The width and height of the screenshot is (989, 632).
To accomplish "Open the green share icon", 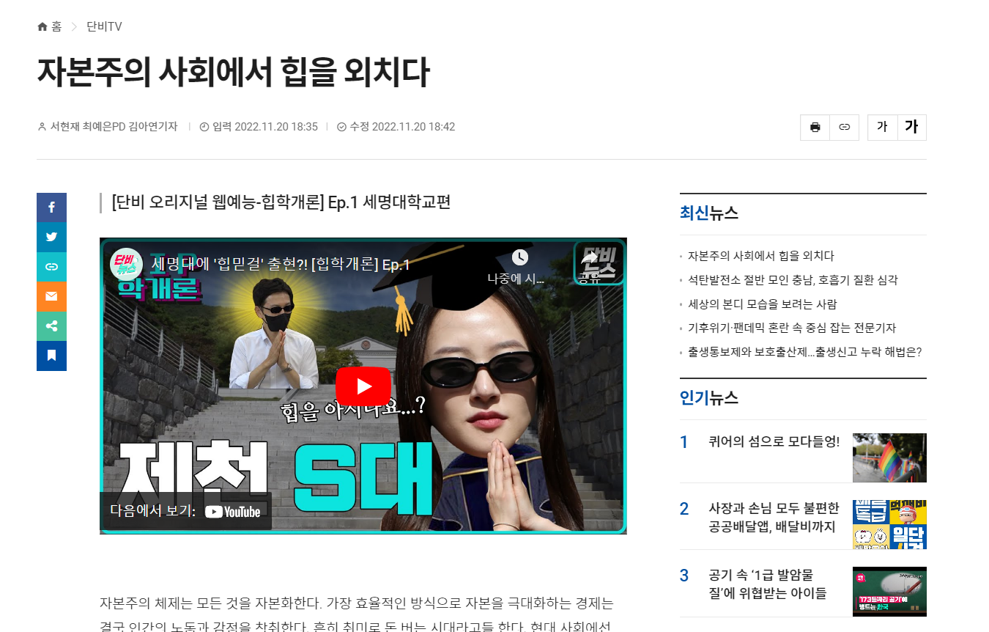I will [x=51, y=326].
